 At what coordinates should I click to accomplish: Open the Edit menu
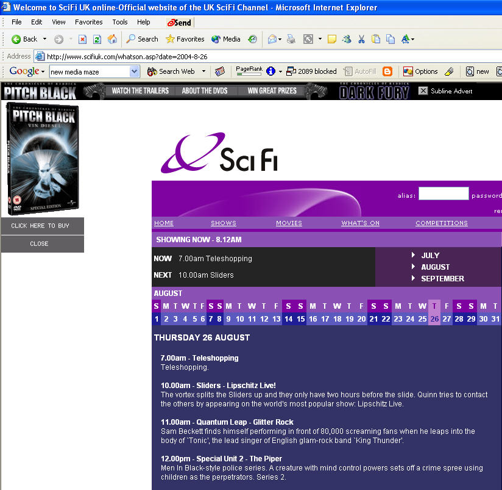coord(37,22)
